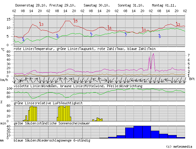The image size is (196, 149).
Task: Click the red Tmax value 15
Action: [75, 21]
